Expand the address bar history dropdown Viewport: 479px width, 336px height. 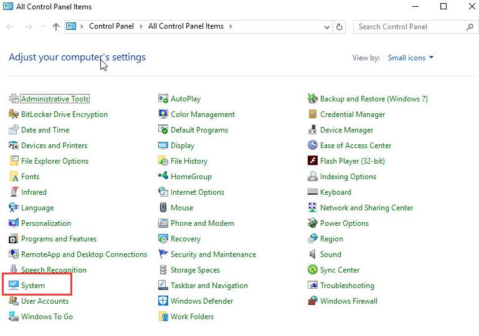point(326,27)
